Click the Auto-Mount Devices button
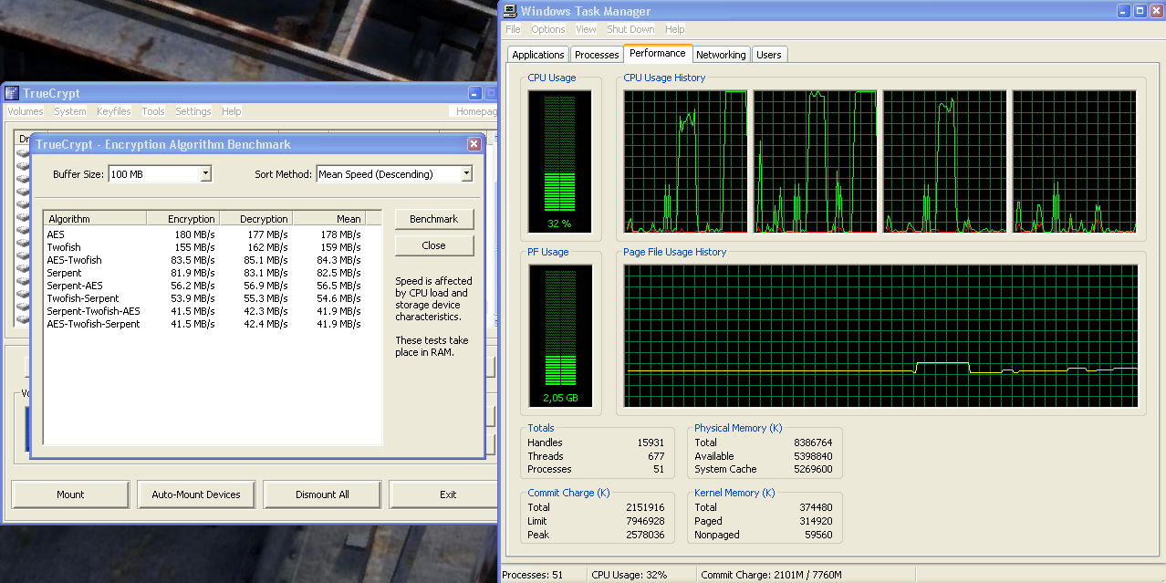 [x=196, y=495]
